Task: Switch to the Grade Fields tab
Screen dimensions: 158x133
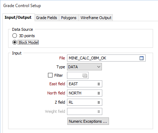Action: (x=47, y=18)
